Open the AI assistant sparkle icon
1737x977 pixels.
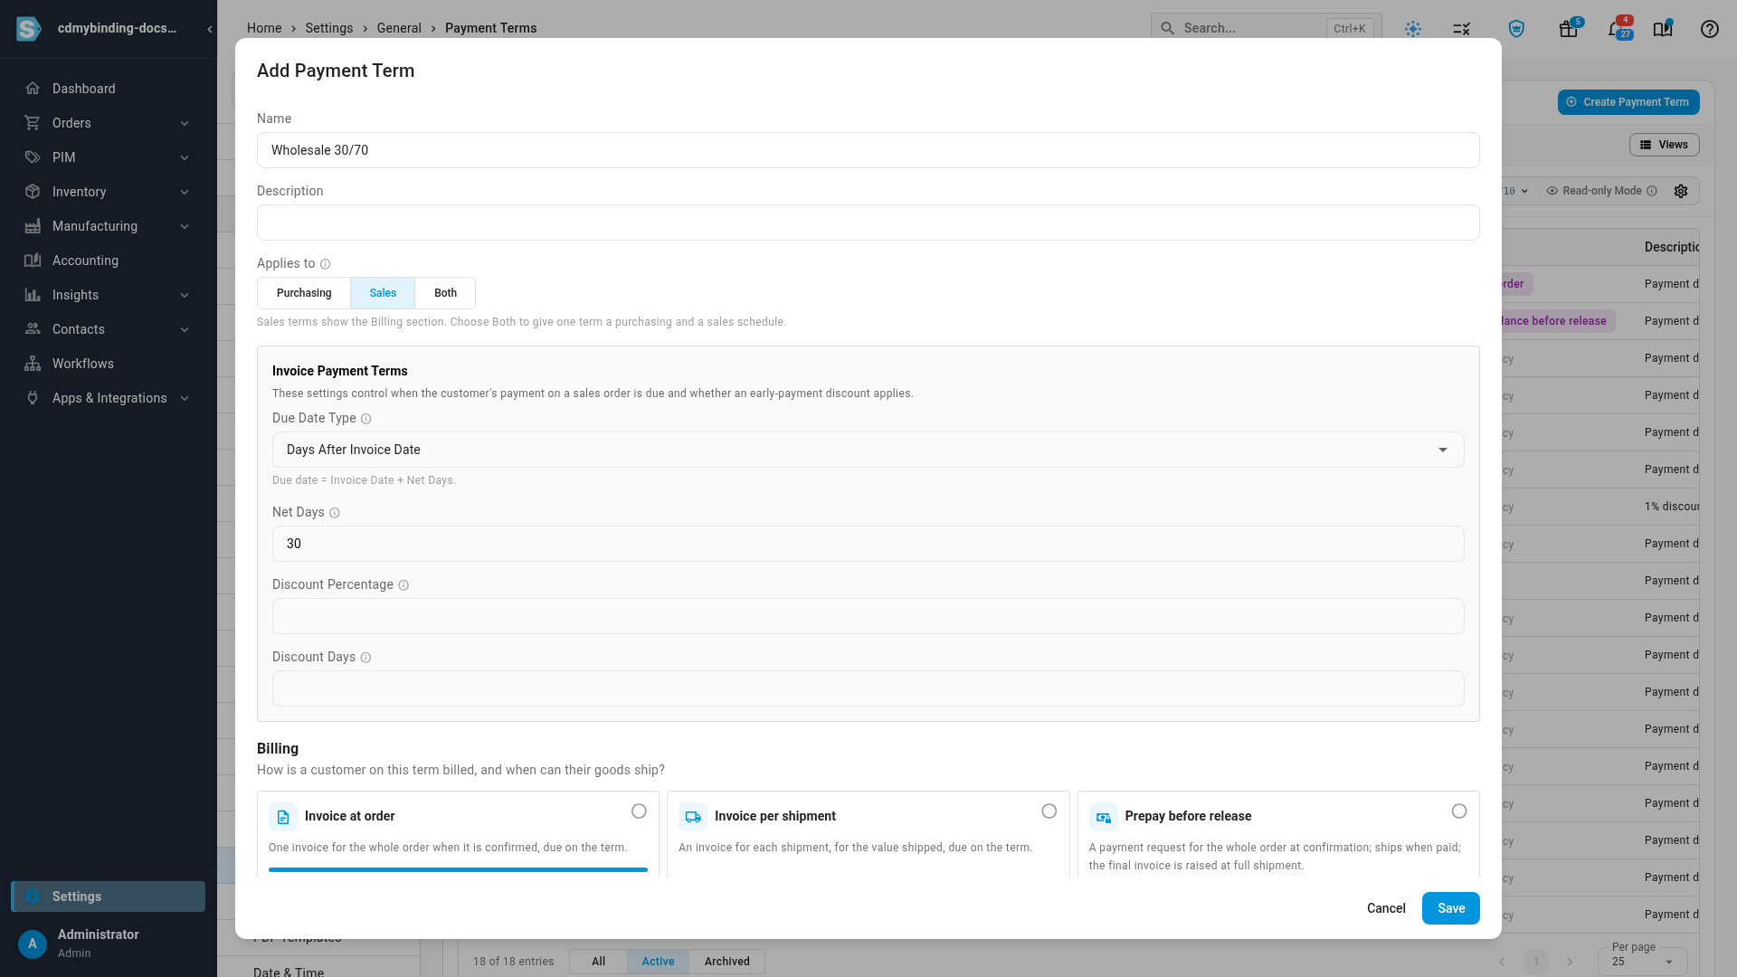click(1413, 29)
